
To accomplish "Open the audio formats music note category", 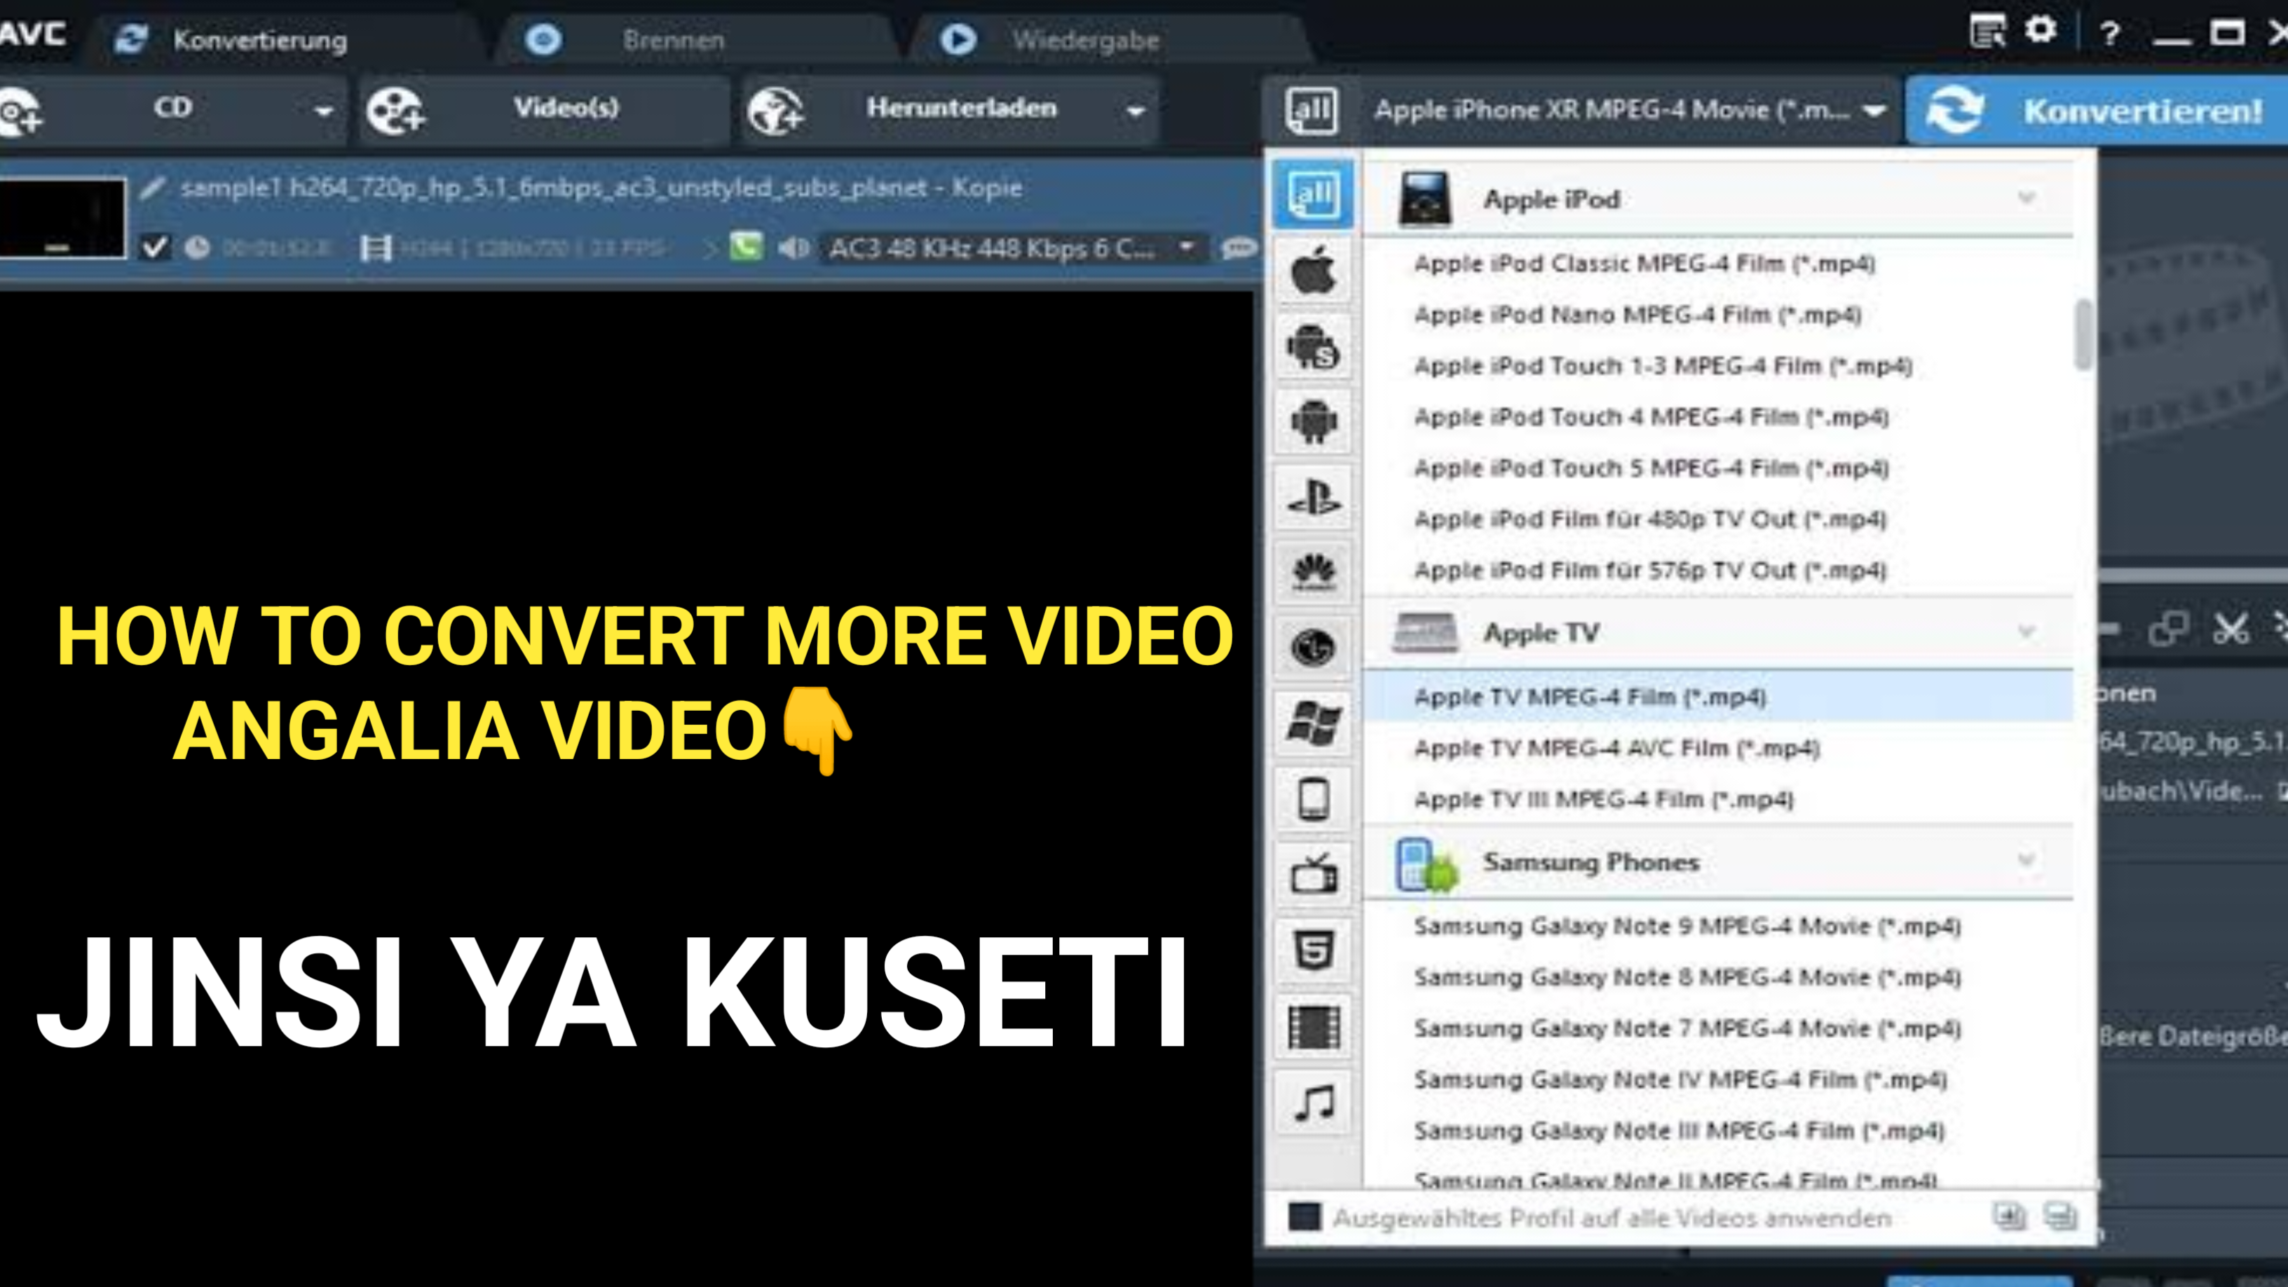I will coord(1313,1104).
